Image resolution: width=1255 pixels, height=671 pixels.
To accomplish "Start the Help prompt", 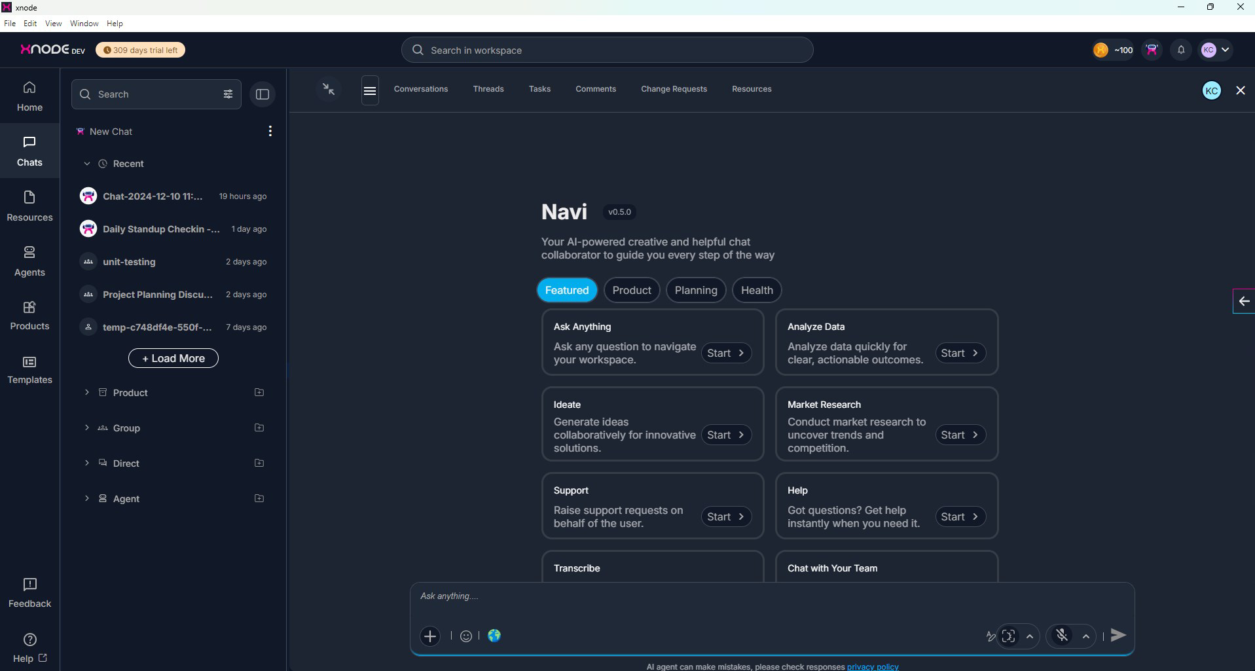I will point(960,517).
